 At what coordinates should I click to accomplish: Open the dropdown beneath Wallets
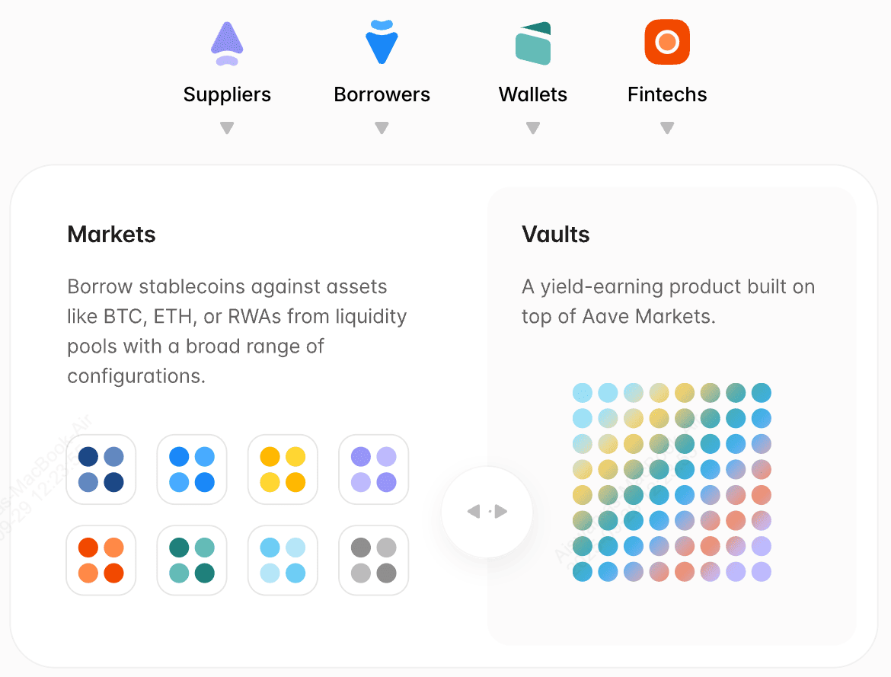[532, 129]
